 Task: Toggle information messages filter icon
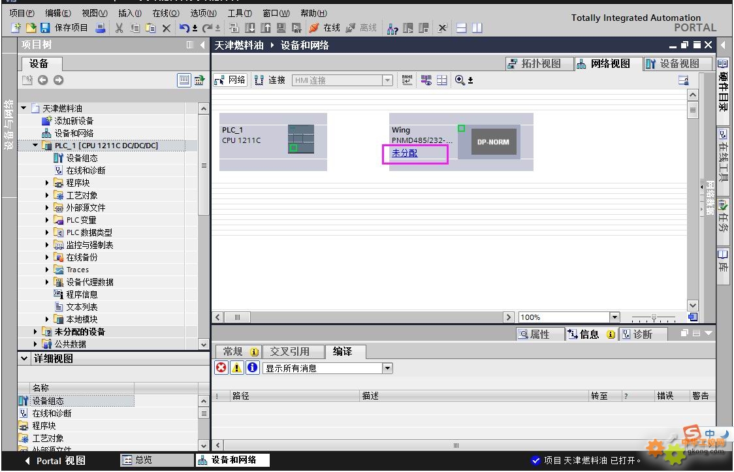click(x=252, y=368)
